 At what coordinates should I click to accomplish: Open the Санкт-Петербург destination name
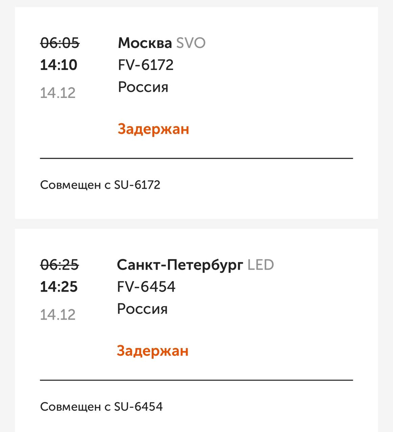tap(180, 265)
